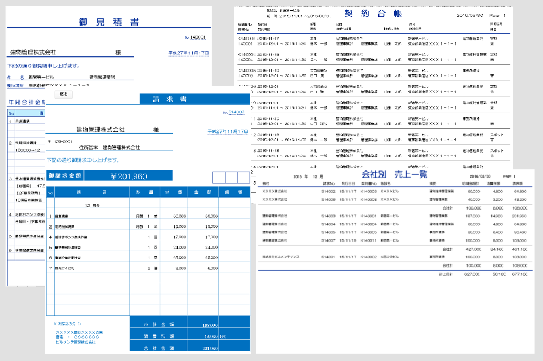Select estimate number 140001 on the 御見積書
This screenshot has height=361, width=543.
pos(198,37)
